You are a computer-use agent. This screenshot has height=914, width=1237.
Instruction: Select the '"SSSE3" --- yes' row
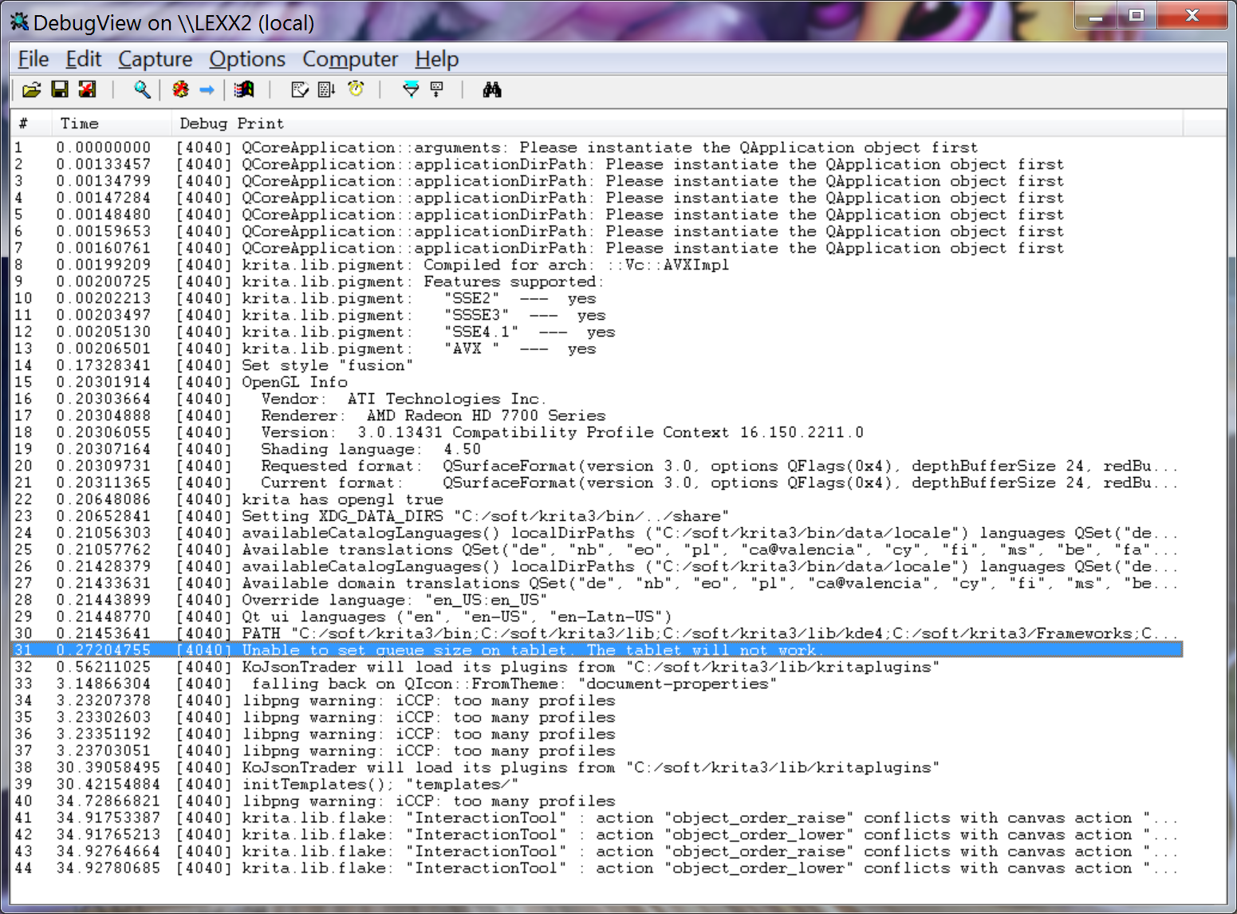(597, 315)
